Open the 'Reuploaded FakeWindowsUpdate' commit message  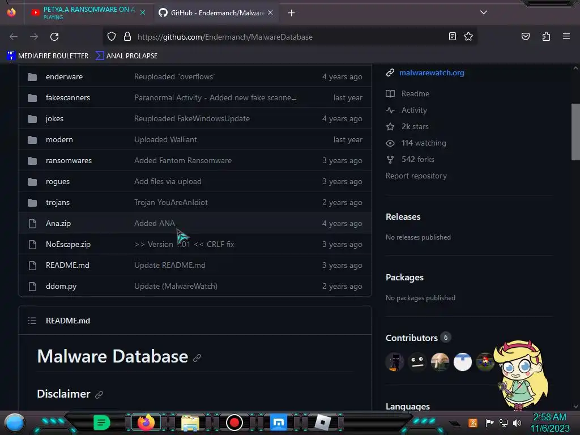191,119
